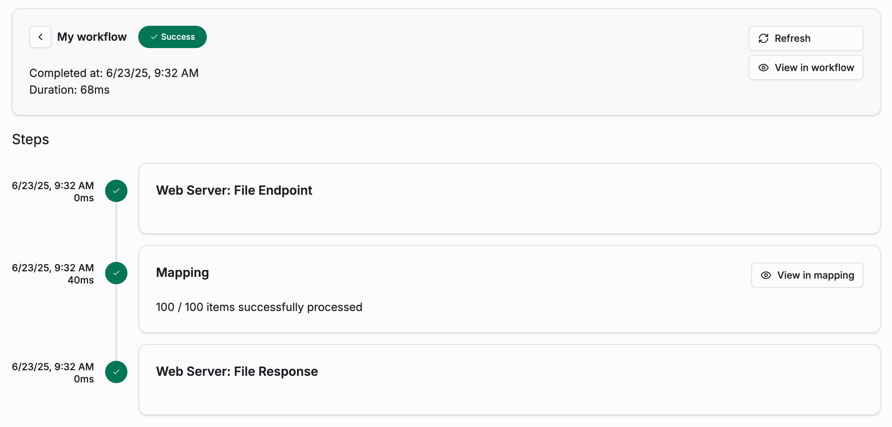
Task: Click the eye icon in View in workflow
Action: (x=763, y=68)
